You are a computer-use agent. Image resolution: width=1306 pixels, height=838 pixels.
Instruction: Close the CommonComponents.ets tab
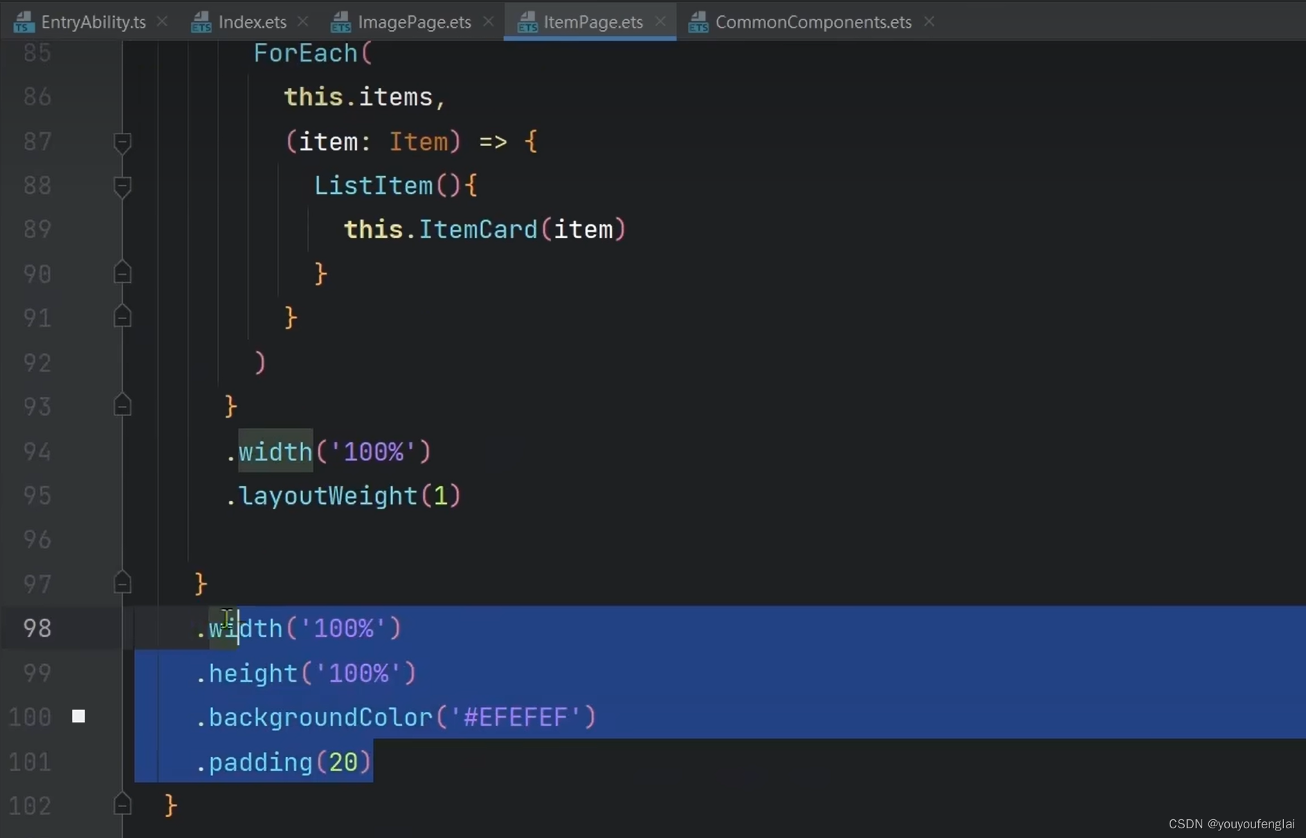[x=929, y=21]
